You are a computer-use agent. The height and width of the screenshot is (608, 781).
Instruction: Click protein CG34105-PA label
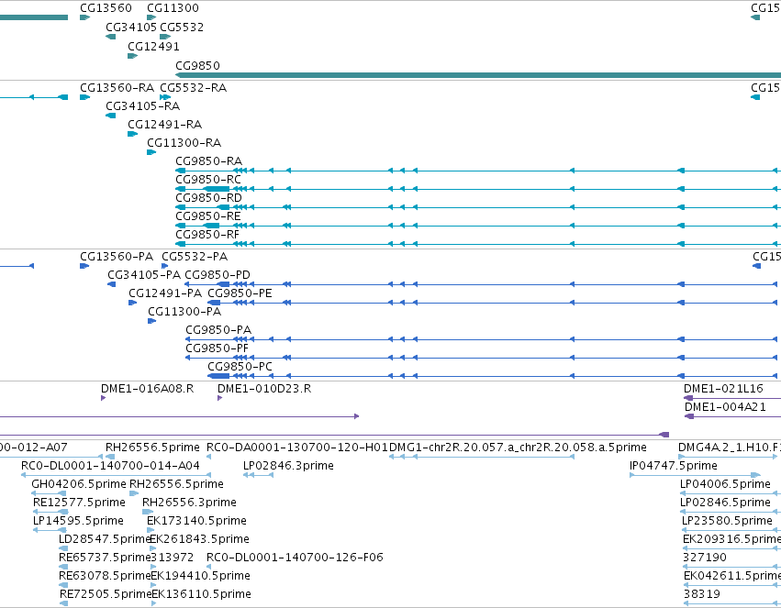144,276
